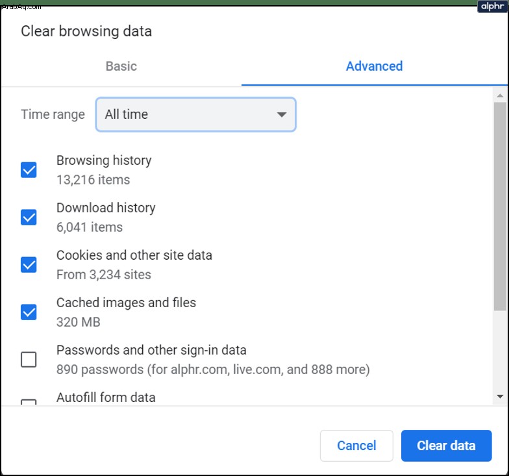
Task: Click the scrollbar up arrow
Action: (x=500, y=95)
